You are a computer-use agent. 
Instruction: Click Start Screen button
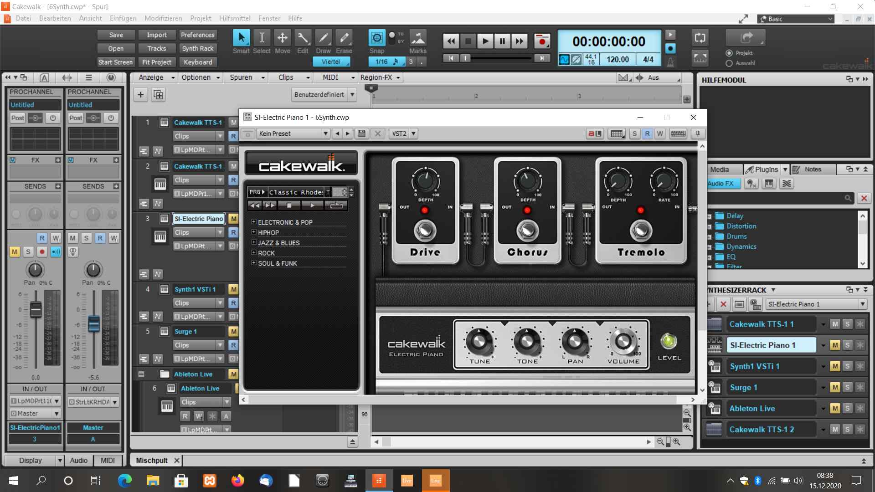coord(116,62)
